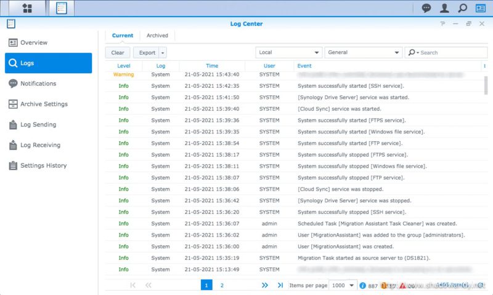Click timestamp 21-05-2021 15:38:54

pos(212,143)
